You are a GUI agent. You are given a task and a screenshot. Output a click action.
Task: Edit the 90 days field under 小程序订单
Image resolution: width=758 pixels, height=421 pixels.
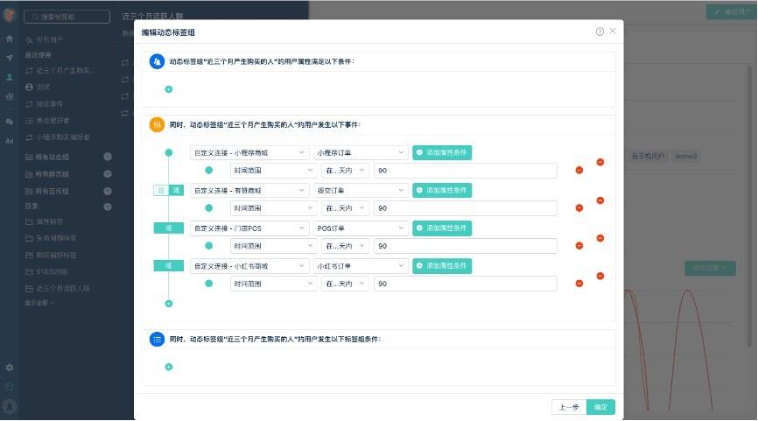[x=465, y=170]
